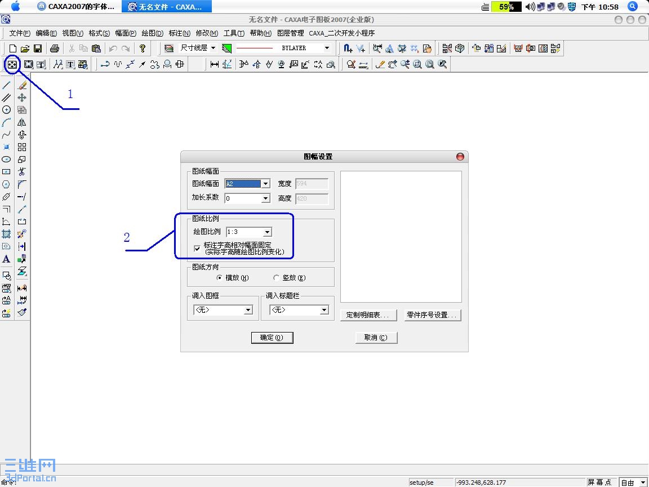The width and height of the screenshot is (649, 487).
Task: Select the Line drawing tool
Action: click(6, 85)
